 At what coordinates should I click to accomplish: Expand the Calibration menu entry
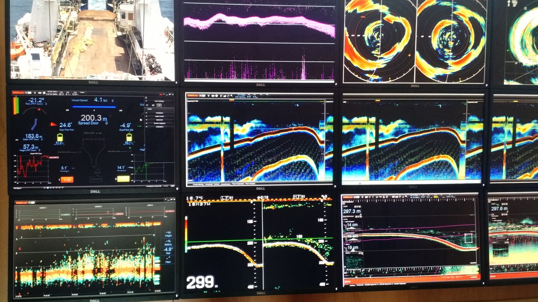160,126
